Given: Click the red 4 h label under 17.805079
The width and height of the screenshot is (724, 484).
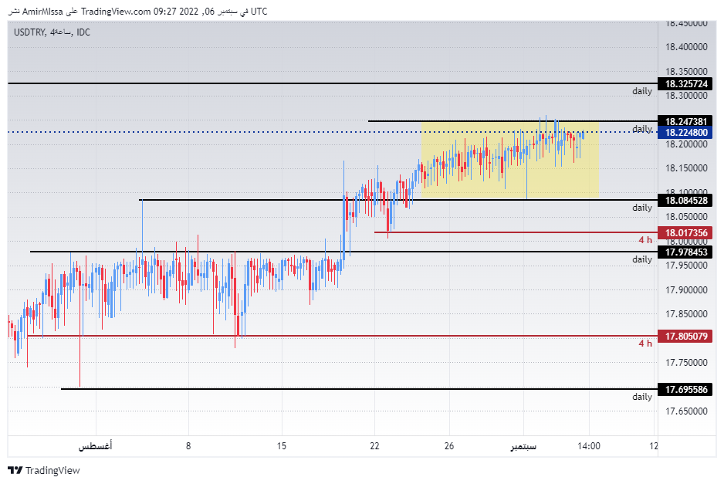Looking at the screenshot, I should (645, 344).
